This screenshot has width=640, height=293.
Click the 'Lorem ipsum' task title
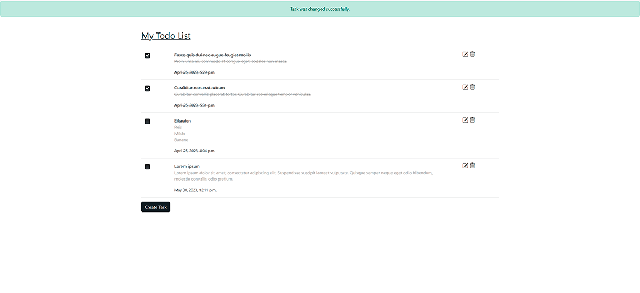187,166
